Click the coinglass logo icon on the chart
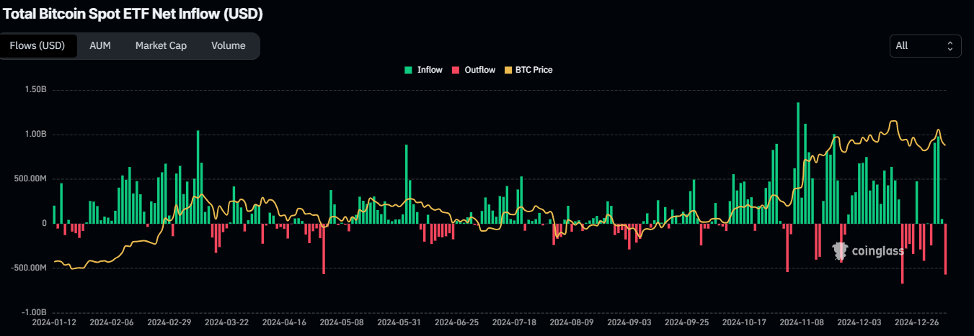 pos(840,250)
